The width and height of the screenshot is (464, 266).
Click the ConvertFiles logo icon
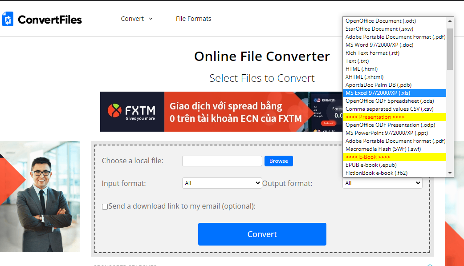click(8, 19)
